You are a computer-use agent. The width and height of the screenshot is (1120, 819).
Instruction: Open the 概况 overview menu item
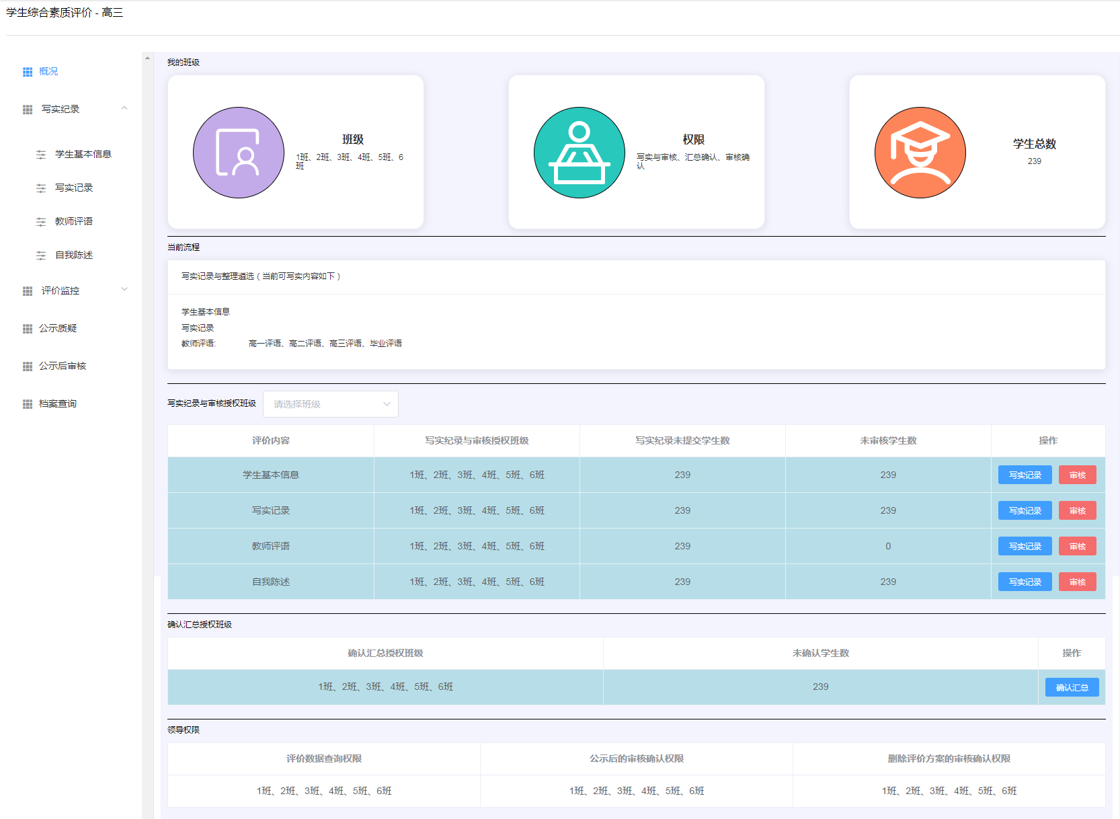[x=48, y=71]
